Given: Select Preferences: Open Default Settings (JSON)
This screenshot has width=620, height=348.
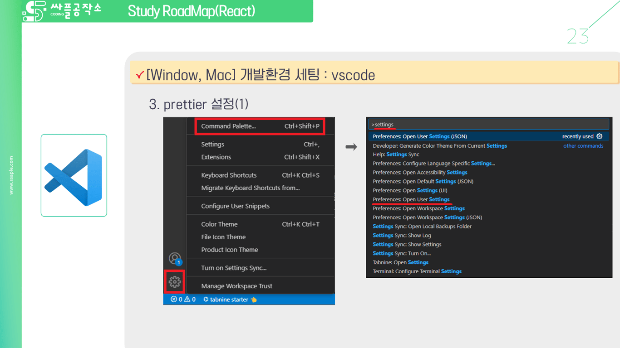Looking at the screenshot, I should coord(423,182).
